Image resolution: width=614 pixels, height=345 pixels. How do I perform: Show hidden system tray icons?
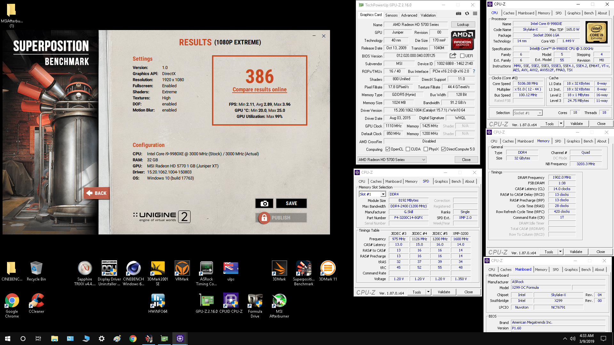[x=565, y=339]
